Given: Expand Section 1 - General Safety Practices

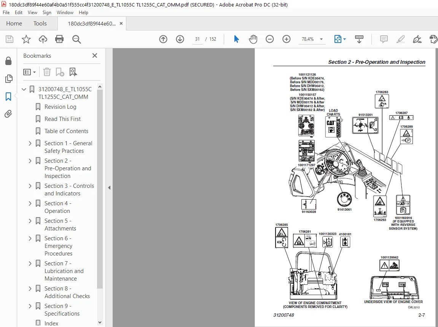Looking at the screenshot, I should [x=30, y=143].
